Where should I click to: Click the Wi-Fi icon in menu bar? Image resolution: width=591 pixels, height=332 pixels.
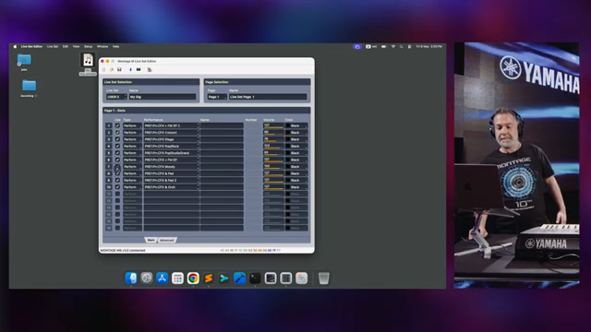tap(393, 47)
